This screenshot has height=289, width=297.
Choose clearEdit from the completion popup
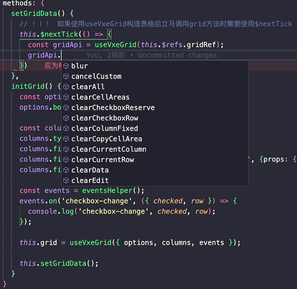point(155,181)
